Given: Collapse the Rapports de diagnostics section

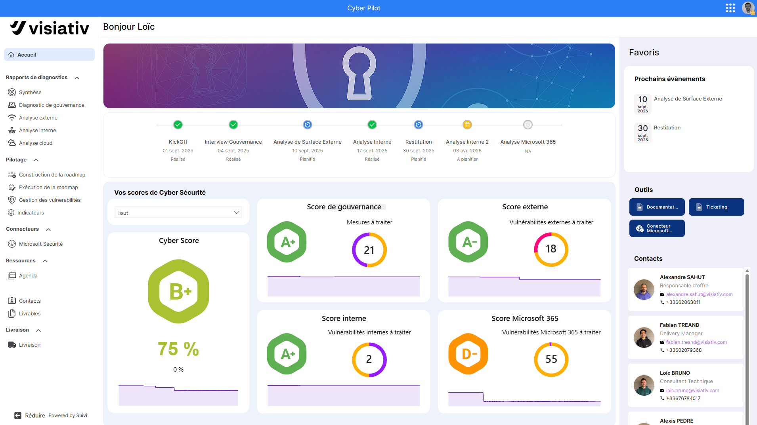Looking at the screenshot, I should [77, 78].
